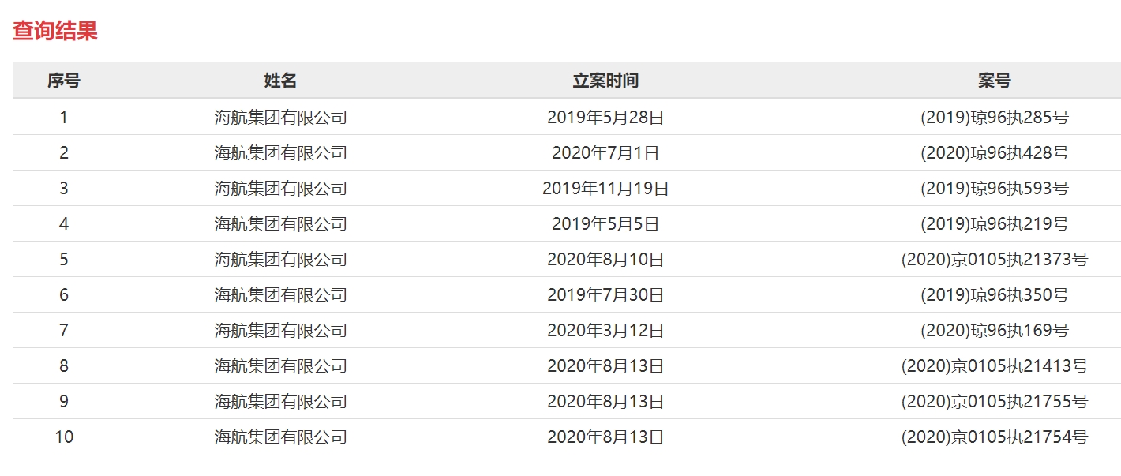Select row number 10 cell
Viewport: 1121px width, 476px height.
tap(63, 437)
